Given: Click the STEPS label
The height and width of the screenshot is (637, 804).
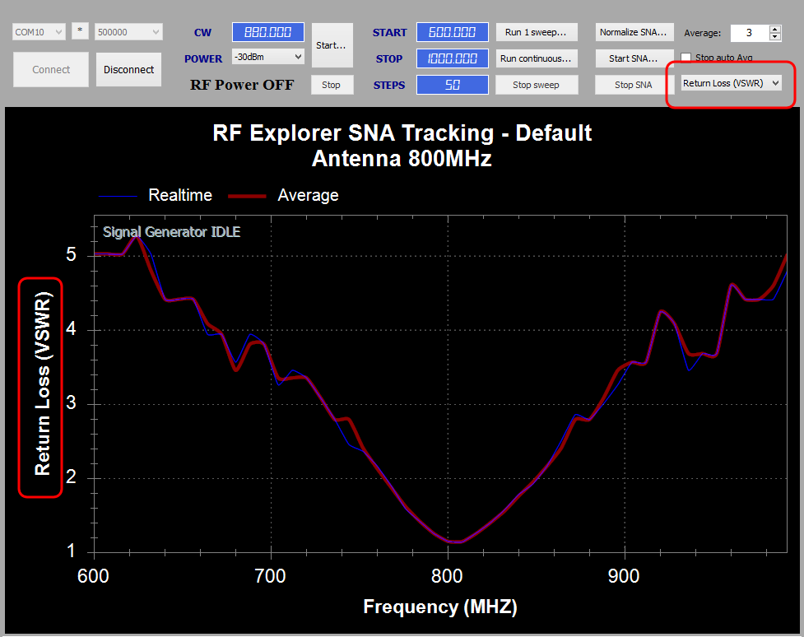Looking at the screenshot, I should pyautogui.click(x=389, y=85).
